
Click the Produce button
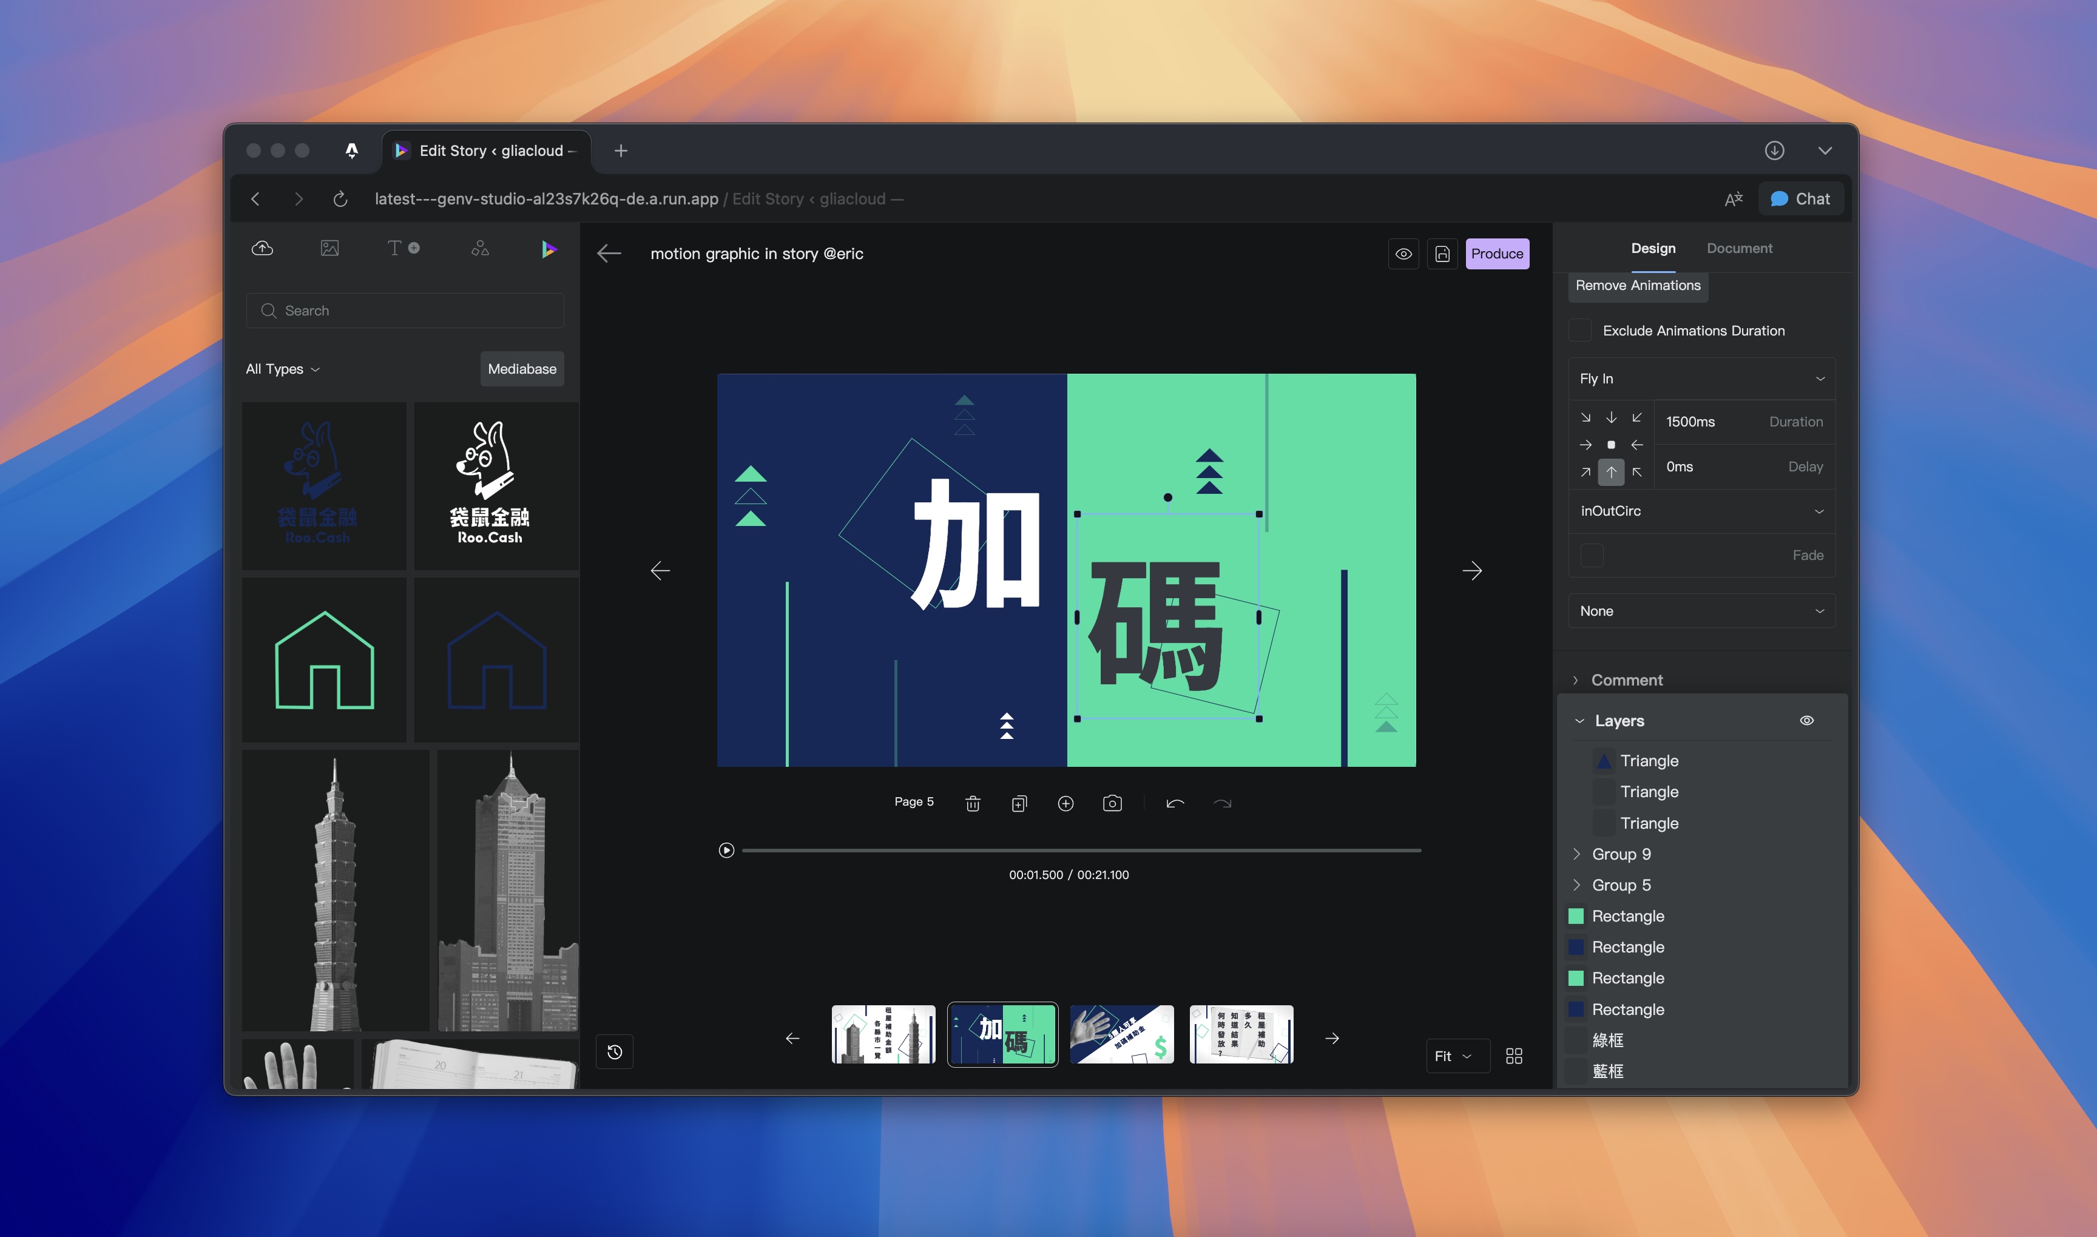(x=1497, y=254)
